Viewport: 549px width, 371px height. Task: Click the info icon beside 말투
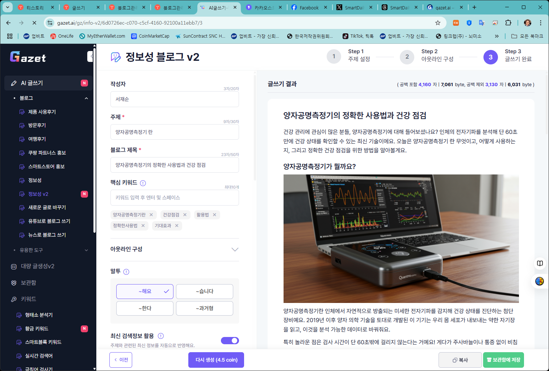coord(126,272)
